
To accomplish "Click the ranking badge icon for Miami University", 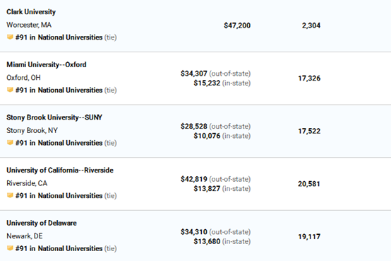I will (x=10, y=90).
